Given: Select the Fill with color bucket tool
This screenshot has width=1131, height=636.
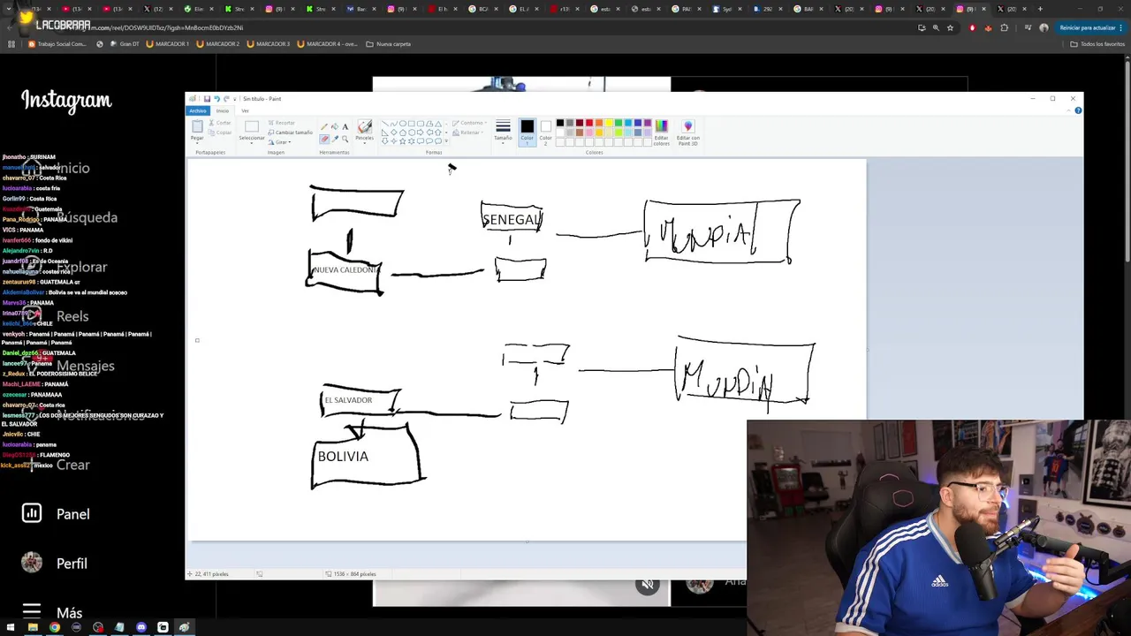Looking at the screenshot, I should [335, 126].
